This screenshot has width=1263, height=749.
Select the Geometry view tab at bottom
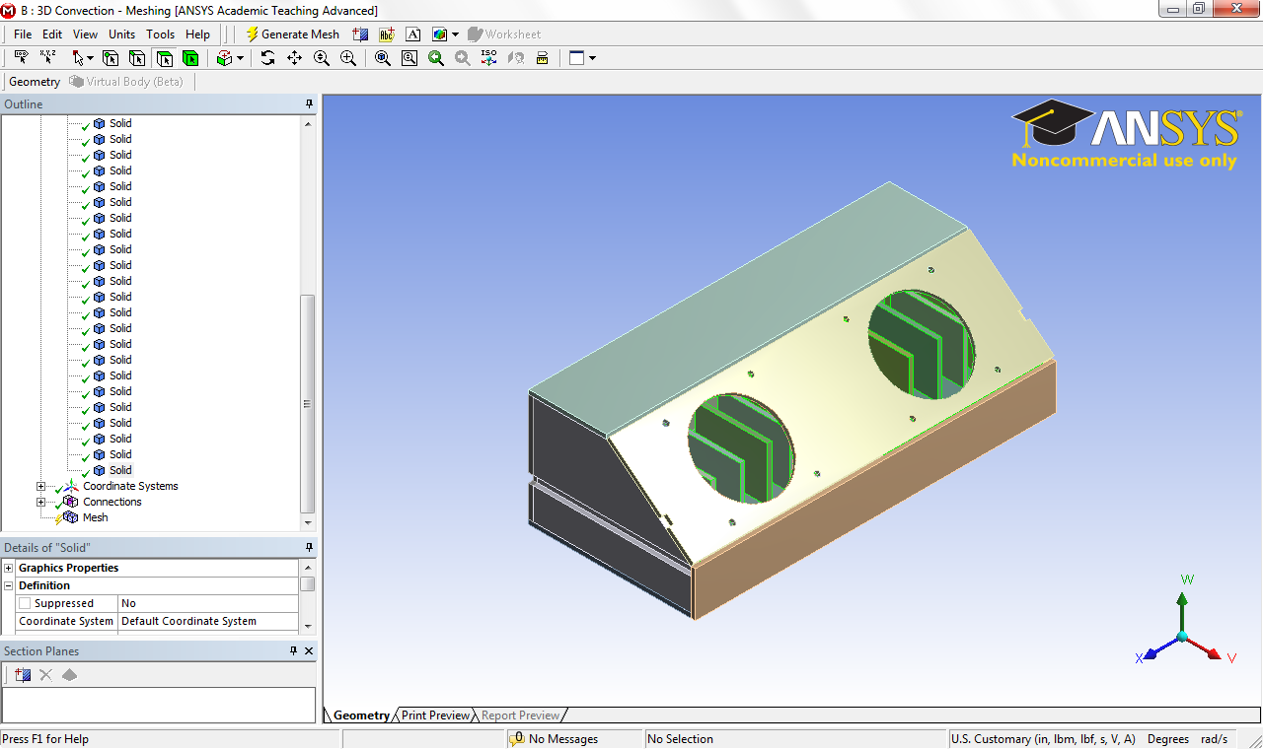point(361,715)
